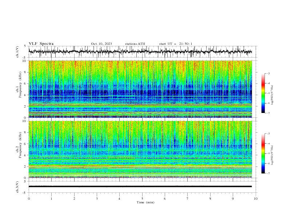Click the lower colorbar "log(PSD)(V²/Hz)" label
The width and height of the screenshot is (288, 223).
[x=272, y=155]
